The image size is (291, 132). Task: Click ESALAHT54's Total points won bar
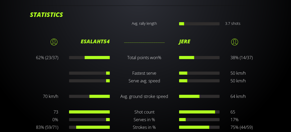(x=89, y=58)
